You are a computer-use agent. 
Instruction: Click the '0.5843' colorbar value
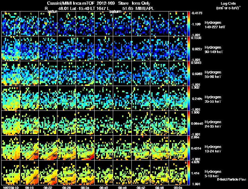click(x=196, y=63)
